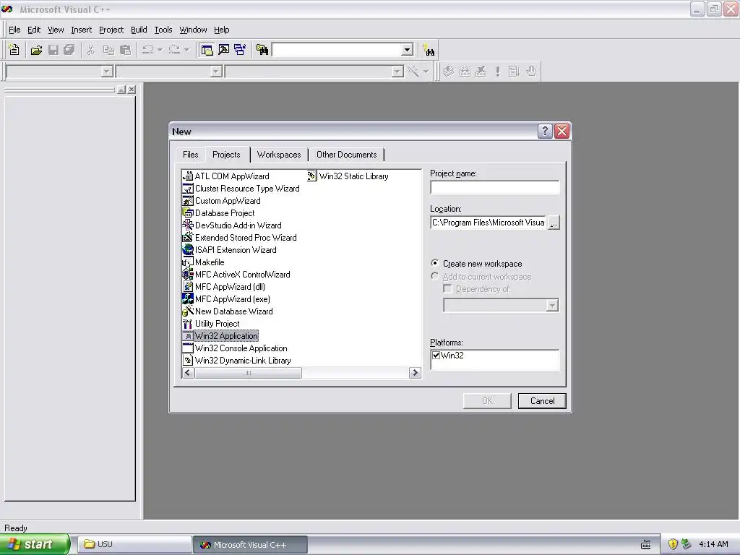Click the Search binoculars icon
Image resolution: width=740 pixels, height=555 pixels.
429,50
